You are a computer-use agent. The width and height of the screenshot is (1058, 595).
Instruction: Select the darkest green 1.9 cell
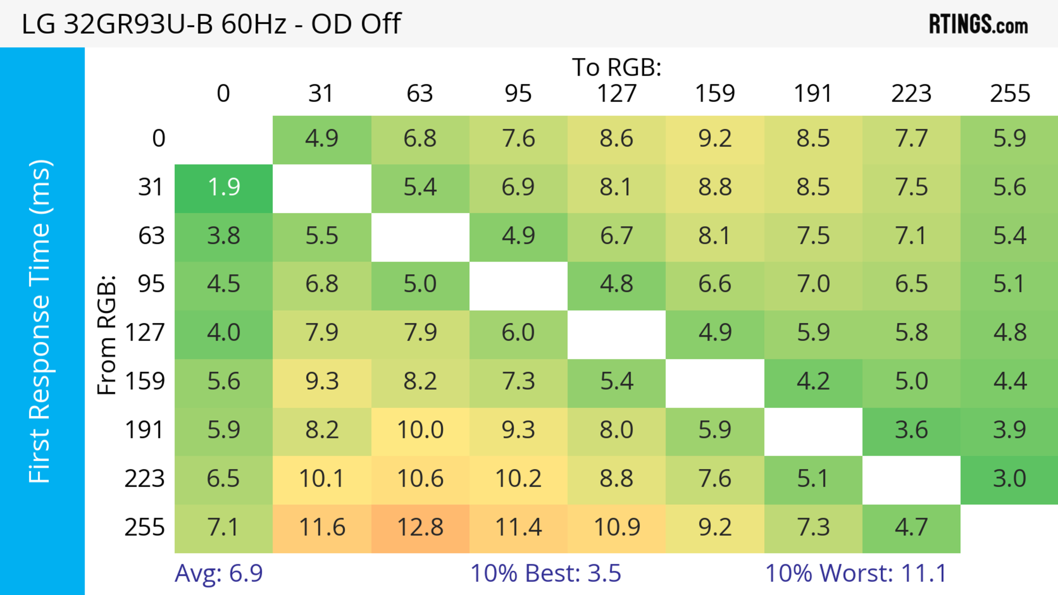tap(224, 188)
